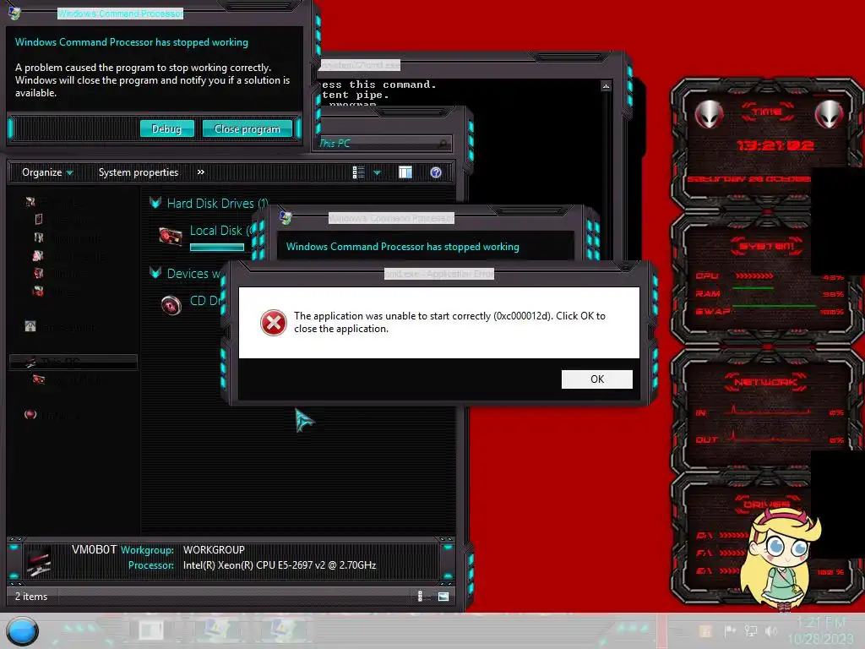Open the Start orb

[x=22, y=631]
